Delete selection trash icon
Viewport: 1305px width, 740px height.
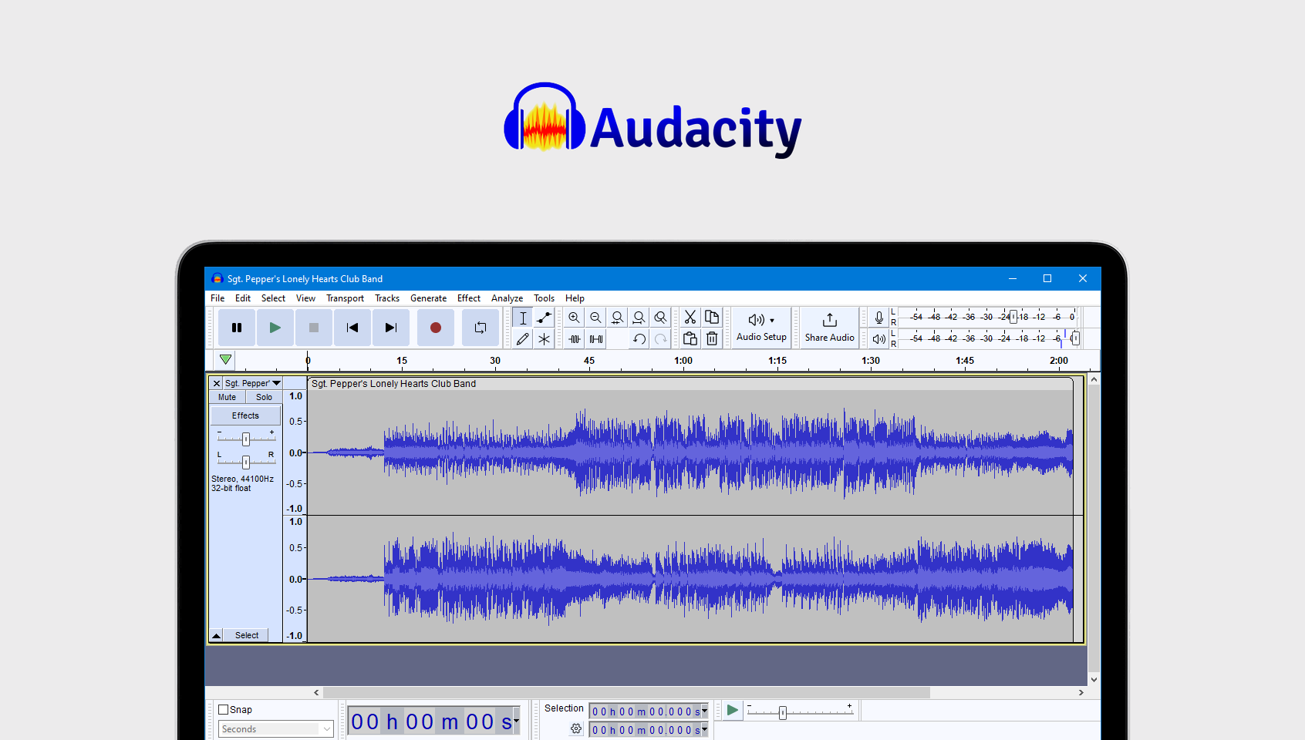point(712,338)
